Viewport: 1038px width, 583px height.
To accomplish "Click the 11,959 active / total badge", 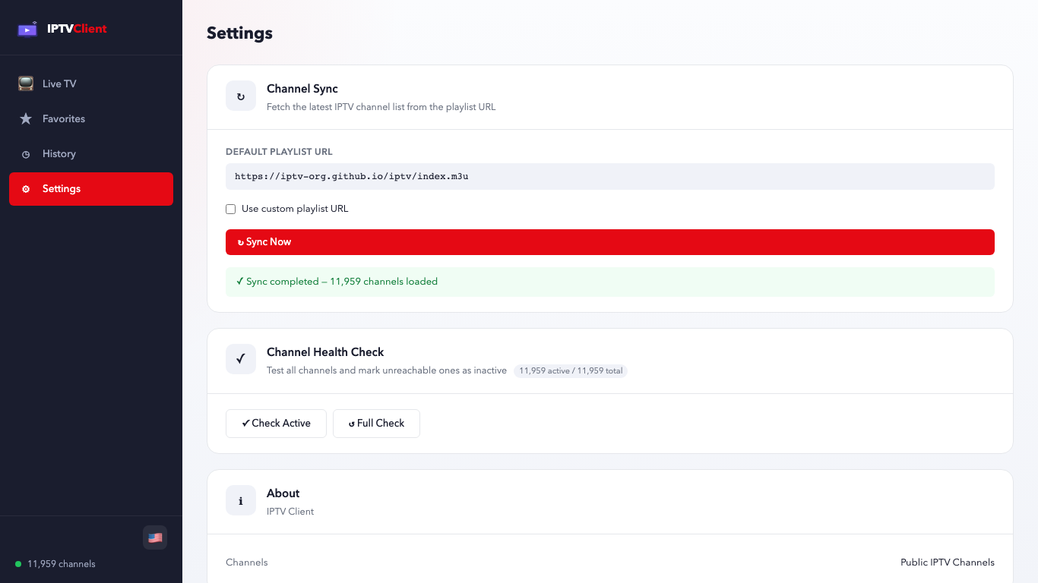I will (571, 371).
